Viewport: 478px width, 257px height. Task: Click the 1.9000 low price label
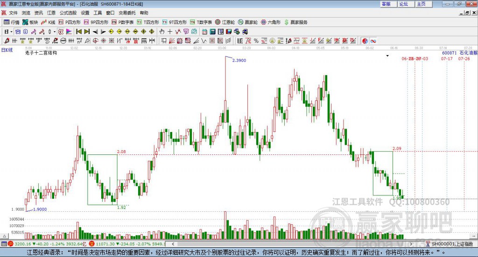coord(40,209)
